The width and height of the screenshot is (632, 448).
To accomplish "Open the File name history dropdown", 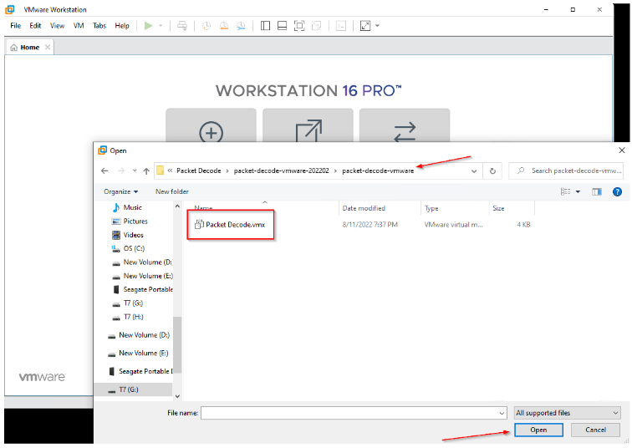I will 502,413.
